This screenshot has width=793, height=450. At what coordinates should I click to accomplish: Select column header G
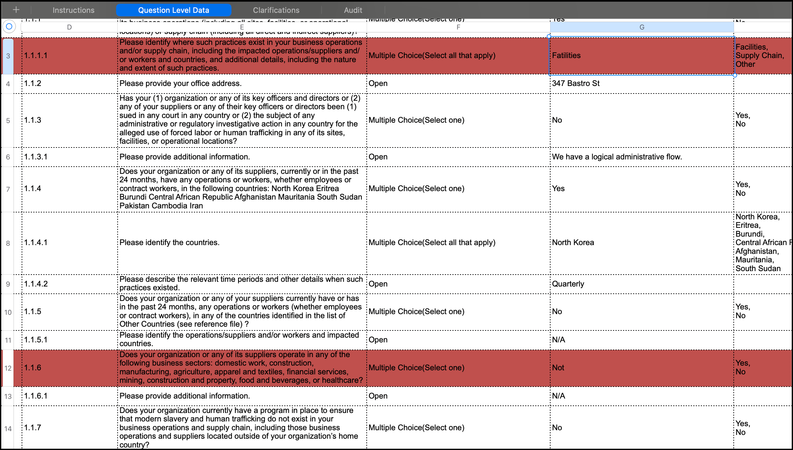[642, 27]
